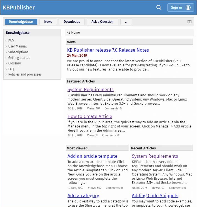Open Adding Code Snippets link
The height and width of the screenshot is (208, 197).
point(155,196)
